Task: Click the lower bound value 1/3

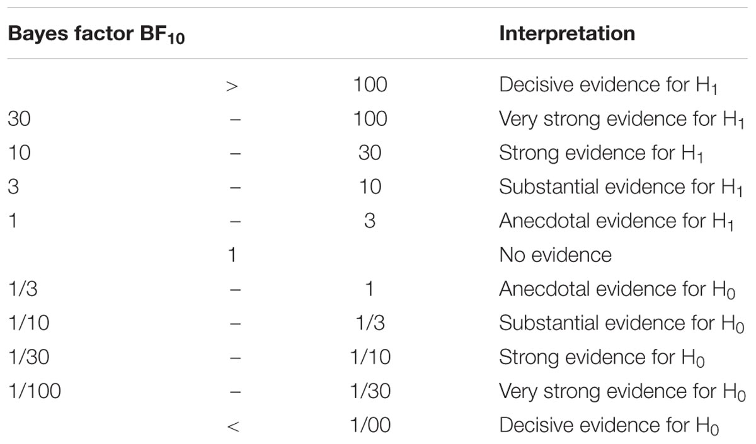Action: pos(23,289)
